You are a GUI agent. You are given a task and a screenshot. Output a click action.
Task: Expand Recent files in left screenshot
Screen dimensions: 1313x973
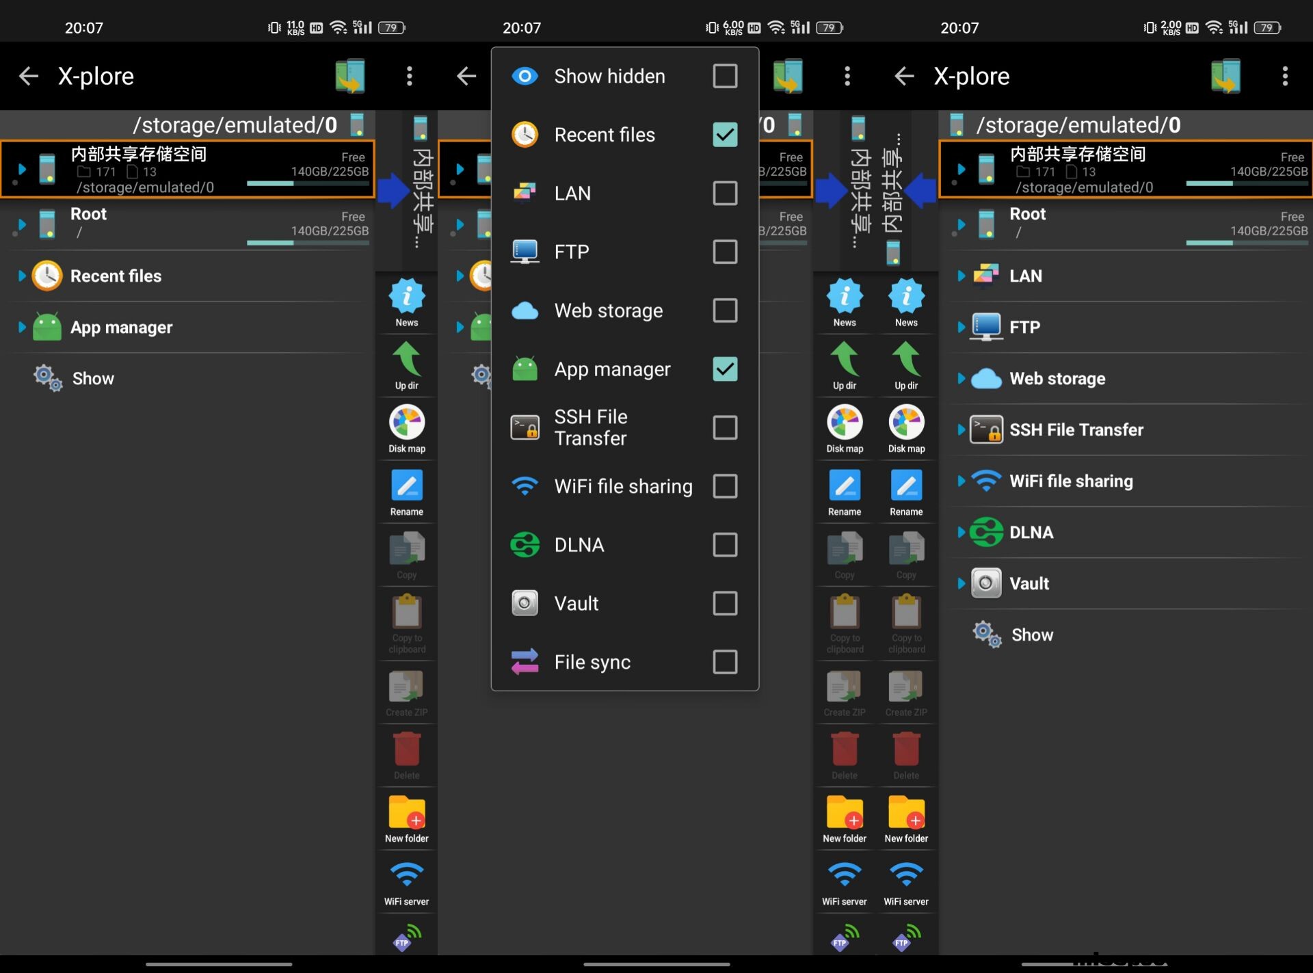click(x=22, y=276)
